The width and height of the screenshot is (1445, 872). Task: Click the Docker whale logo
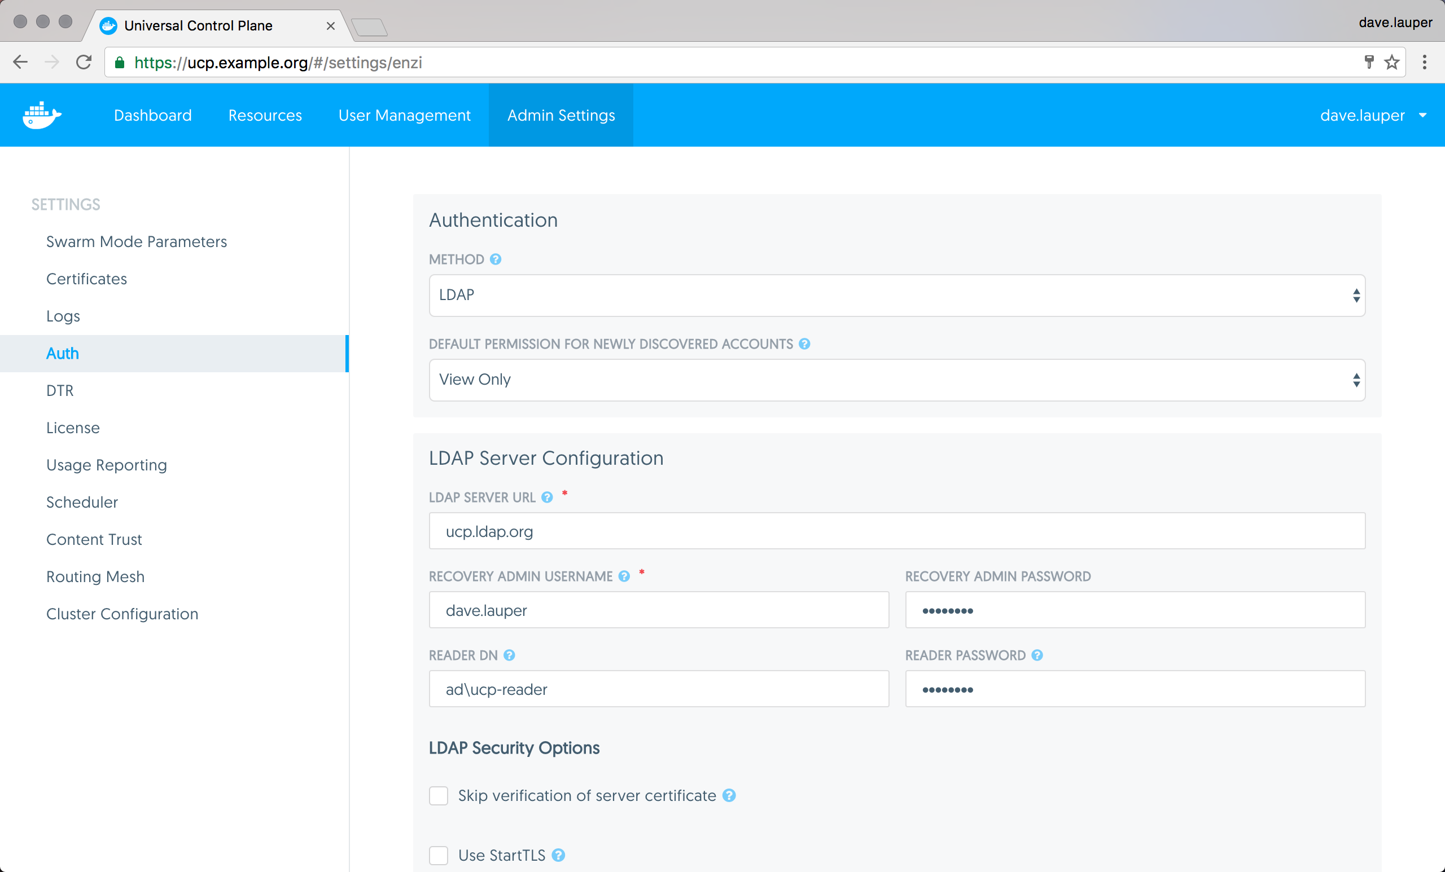pos(42,115)
